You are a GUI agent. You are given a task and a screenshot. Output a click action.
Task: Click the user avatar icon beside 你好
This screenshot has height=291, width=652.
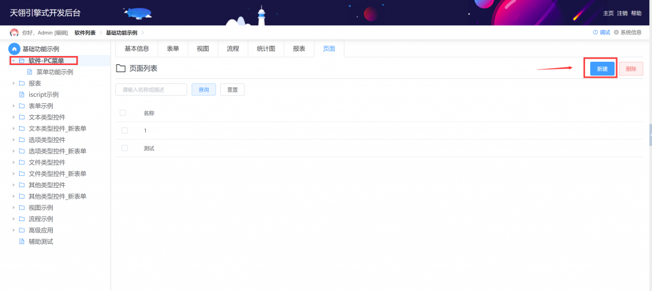point(14,32)
